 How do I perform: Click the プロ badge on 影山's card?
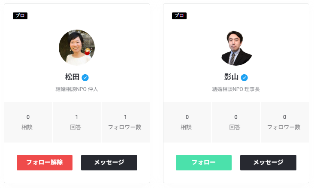[x=179, y=16]
